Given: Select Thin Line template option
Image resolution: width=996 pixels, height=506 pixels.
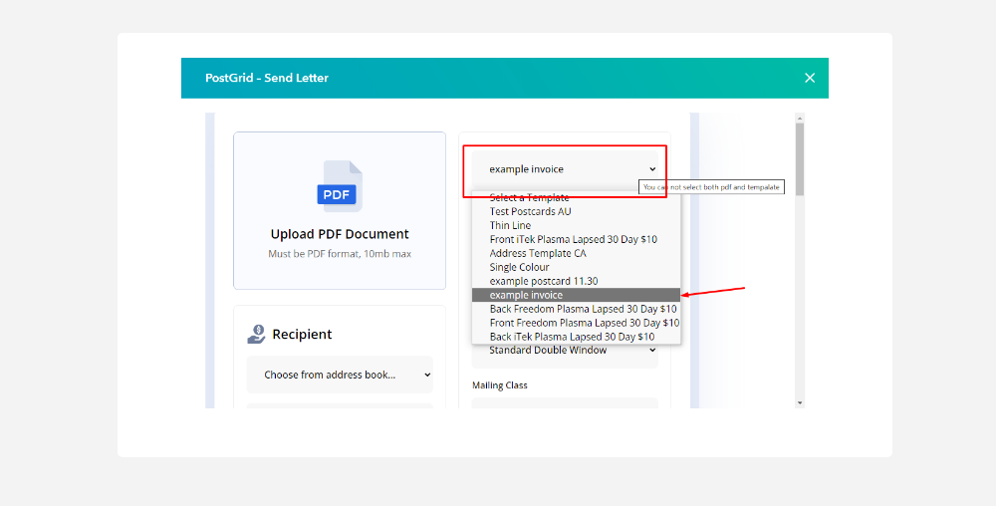Looking at the screenshot, I should pyautogui.click(x=510, y=225).
